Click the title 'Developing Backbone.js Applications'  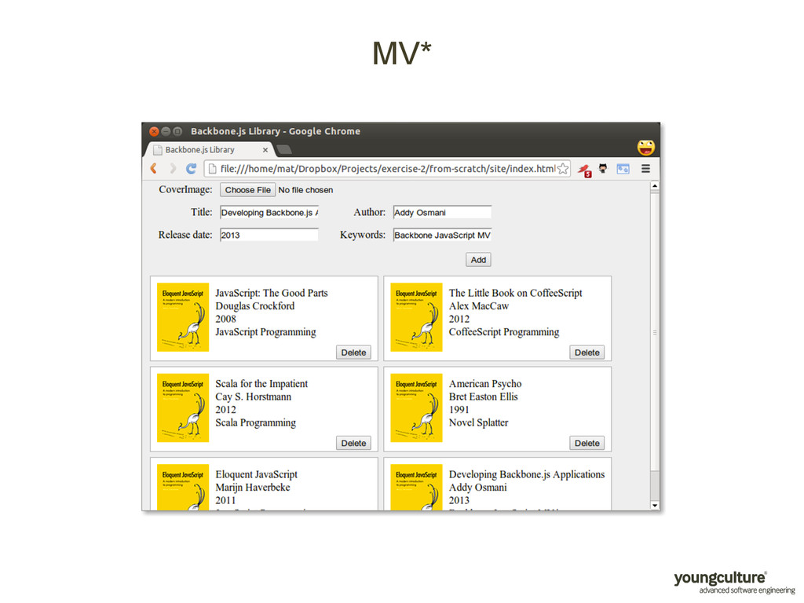[x=527, y=475]
